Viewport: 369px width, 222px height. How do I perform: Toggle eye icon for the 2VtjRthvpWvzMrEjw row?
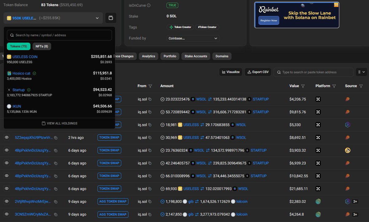click(x=6, y=201)
